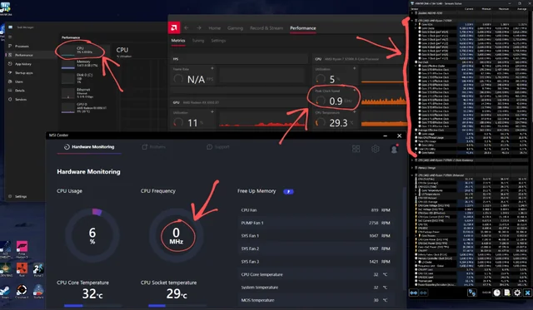Open Gaming tab in AMD Software
This screenshot has height=310, width=533.
point(235,28)
